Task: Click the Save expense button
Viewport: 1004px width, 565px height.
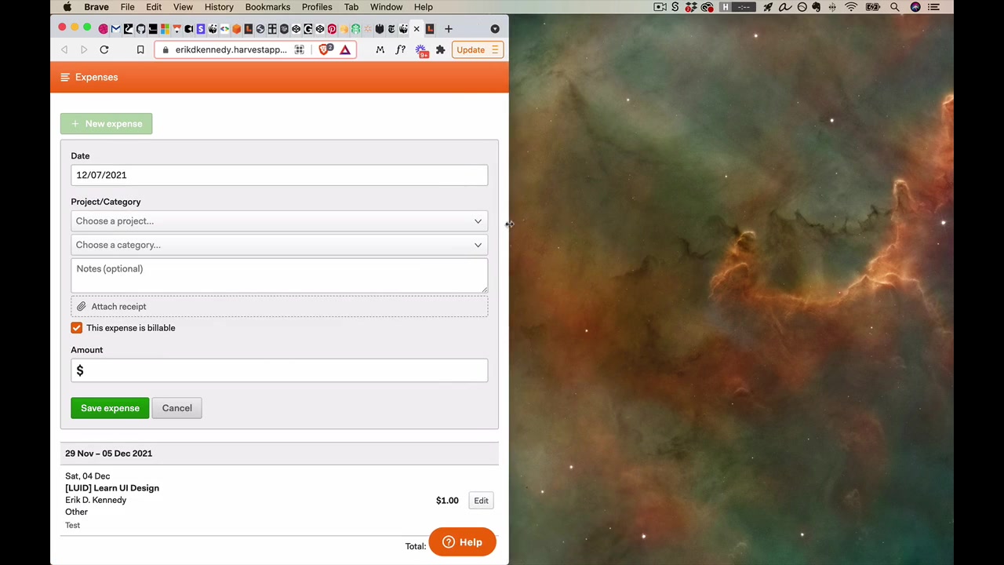Action: pos(110,408)
